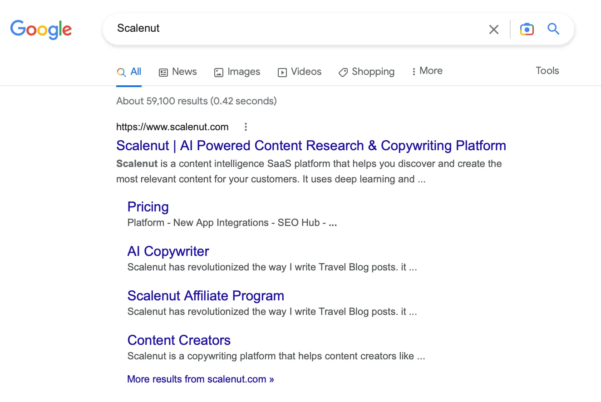Open the three-dot menu beside scalenut.com URL
The height and width of the screenshot is (402, 601).
[x=246, y=127]
